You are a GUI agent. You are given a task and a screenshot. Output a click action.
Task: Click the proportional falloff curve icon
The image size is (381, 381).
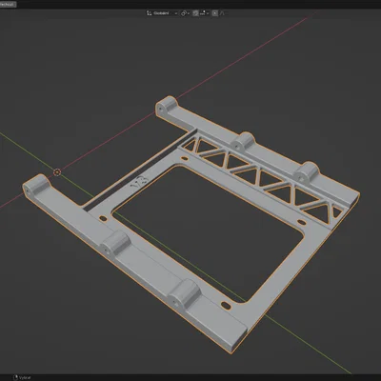coord(222,13)
